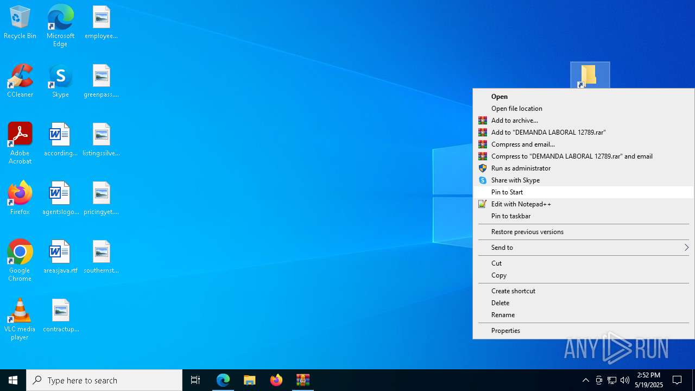Choose Delete from the context menu
The image size is (695, 391).
[584, 303]
